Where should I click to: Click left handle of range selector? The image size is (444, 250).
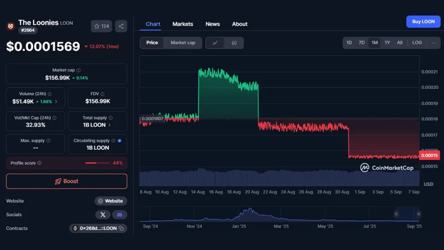coord(396,214)
